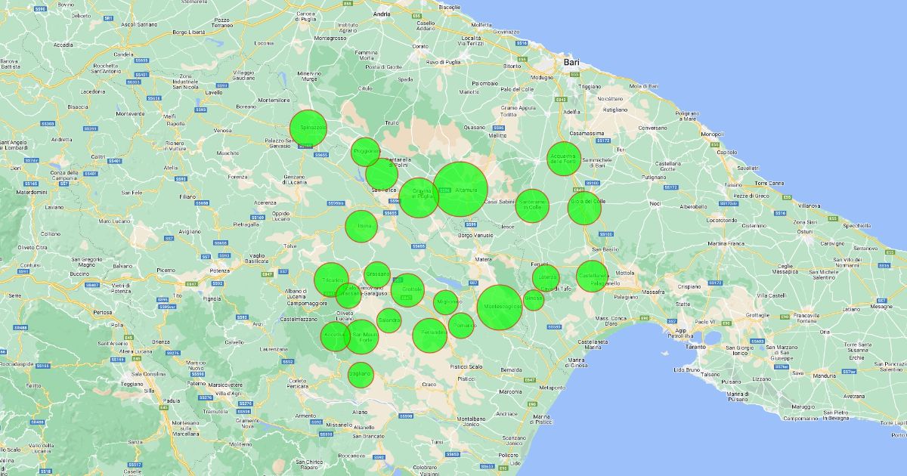Screen dimensions: 907x476
Task: Select the Spinazzola circle marker
Action: 308,128
